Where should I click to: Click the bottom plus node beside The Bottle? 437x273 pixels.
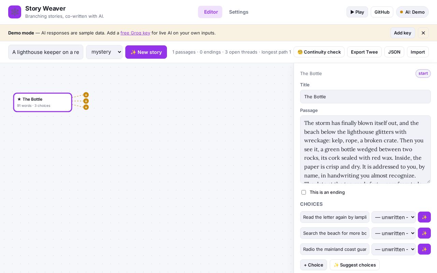click(x=86, y=107)
